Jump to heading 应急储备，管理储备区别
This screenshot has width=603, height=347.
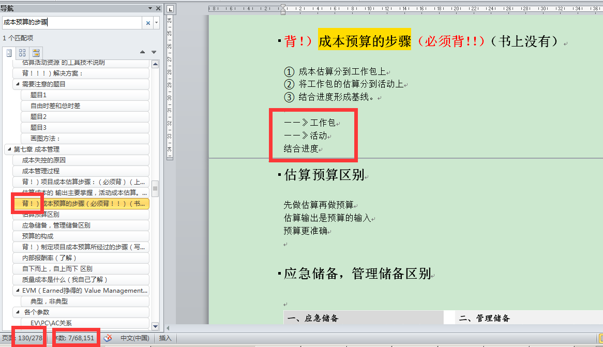click(x=81, y=225)
